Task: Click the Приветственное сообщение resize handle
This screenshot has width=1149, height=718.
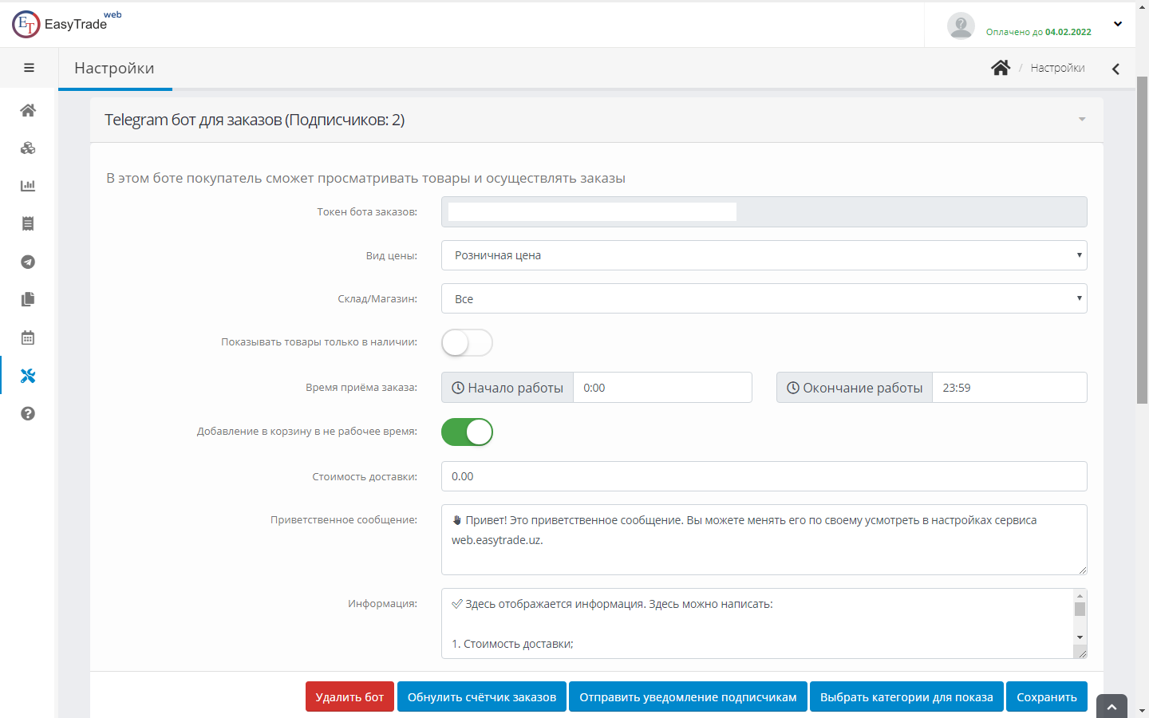Action: 1082,570
